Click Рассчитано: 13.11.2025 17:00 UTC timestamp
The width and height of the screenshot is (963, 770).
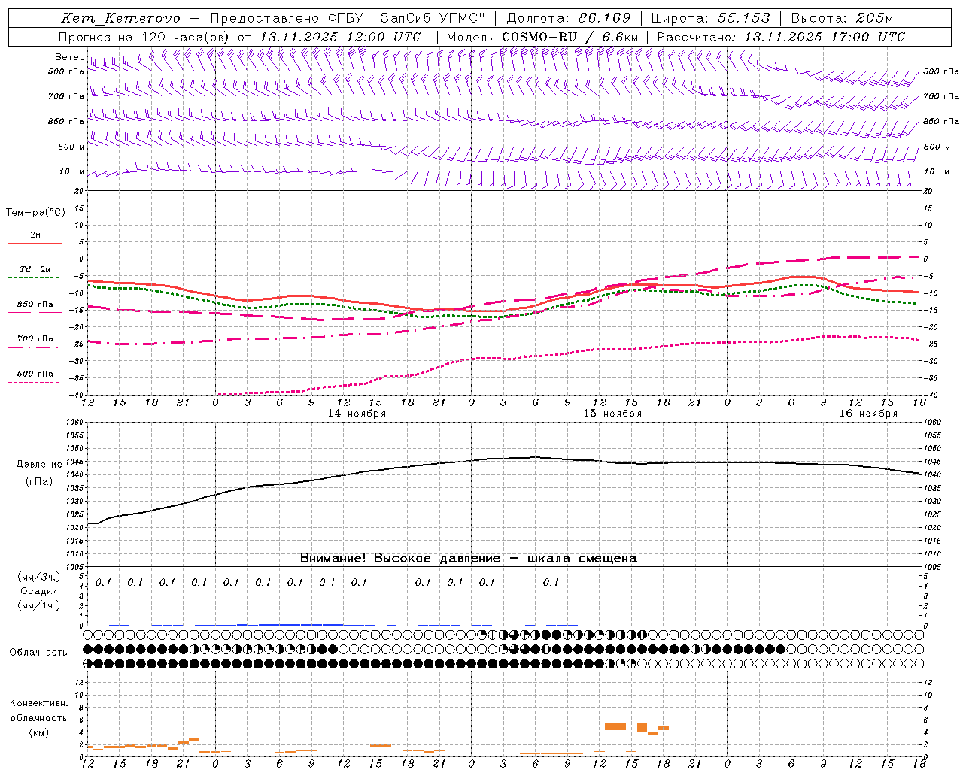[781, 37]
